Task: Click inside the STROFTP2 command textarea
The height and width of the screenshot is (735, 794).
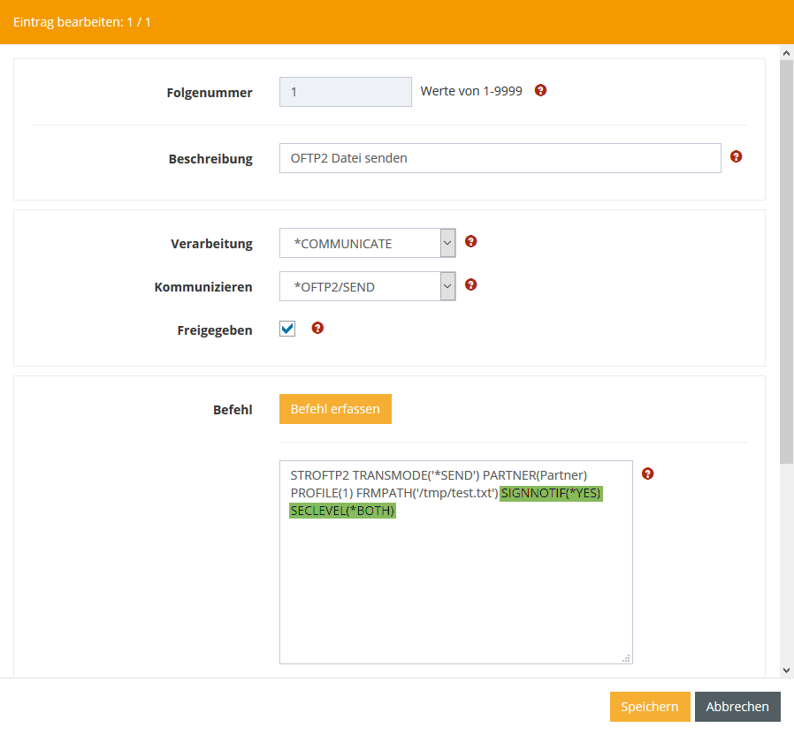Action: tap(455, 583)
